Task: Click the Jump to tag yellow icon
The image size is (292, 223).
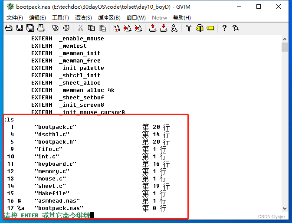Action: pyautogui.click(x=210, y=28)
